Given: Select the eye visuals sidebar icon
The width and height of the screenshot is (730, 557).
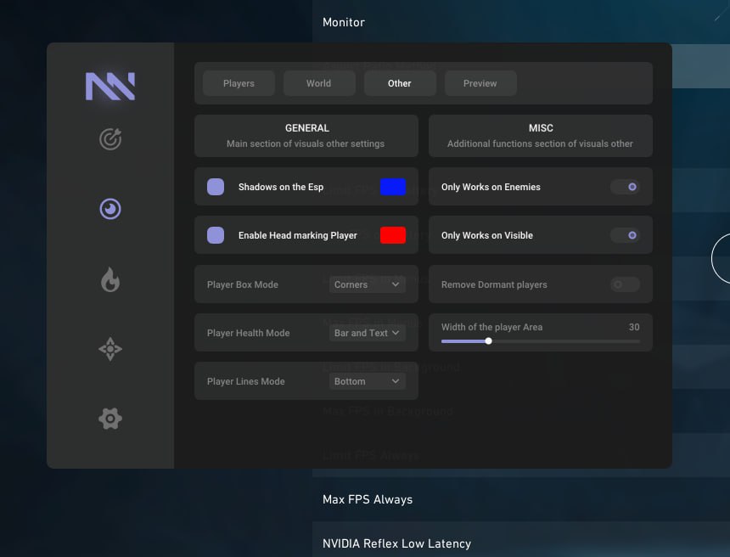Looking at the screenshot, I should pos(110,209).
